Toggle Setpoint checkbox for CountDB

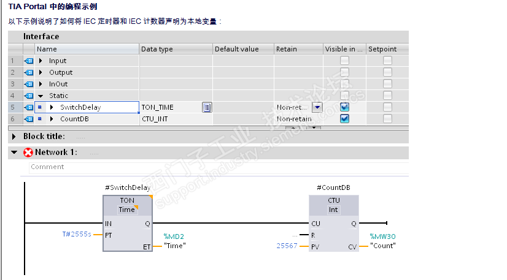(x=387, y=118)
